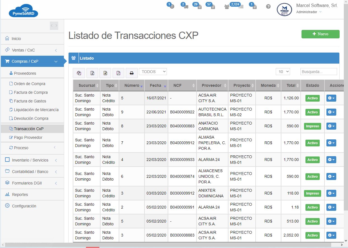This screenshot has height=248, width=348.
Task: Sort the table by Fecha column
Action: [x=156, y=86]
